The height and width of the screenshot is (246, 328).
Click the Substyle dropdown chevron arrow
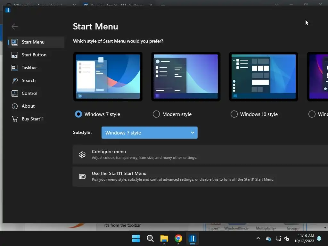tap(193, 133)
